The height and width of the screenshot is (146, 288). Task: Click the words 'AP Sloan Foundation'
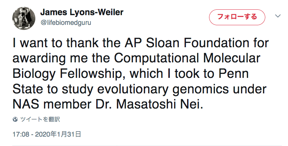pos(187,43)
